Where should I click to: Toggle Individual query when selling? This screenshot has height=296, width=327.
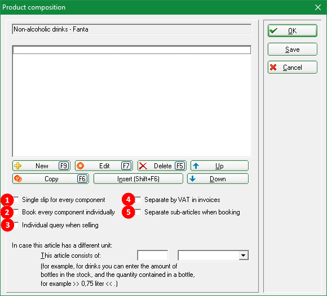point(16,225)
